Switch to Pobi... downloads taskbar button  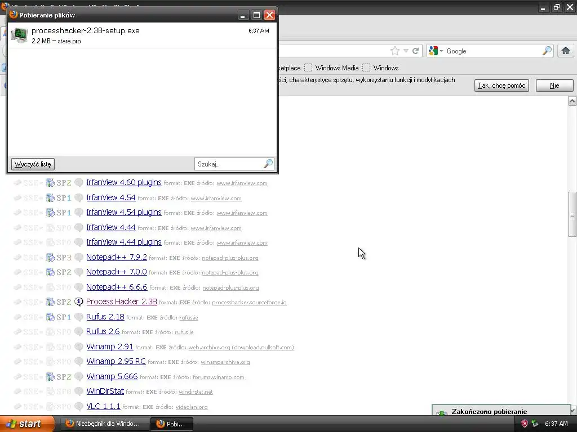point(171,424)
